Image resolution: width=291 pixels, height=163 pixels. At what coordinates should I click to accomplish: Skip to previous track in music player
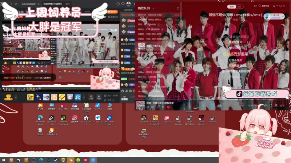pyautogui.click(x=203, y=105)
